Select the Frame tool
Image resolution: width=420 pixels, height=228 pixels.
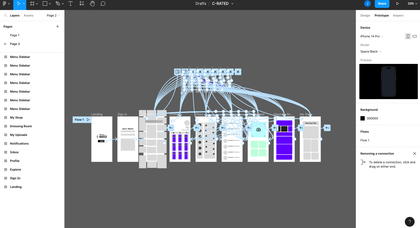pos(32,4)
